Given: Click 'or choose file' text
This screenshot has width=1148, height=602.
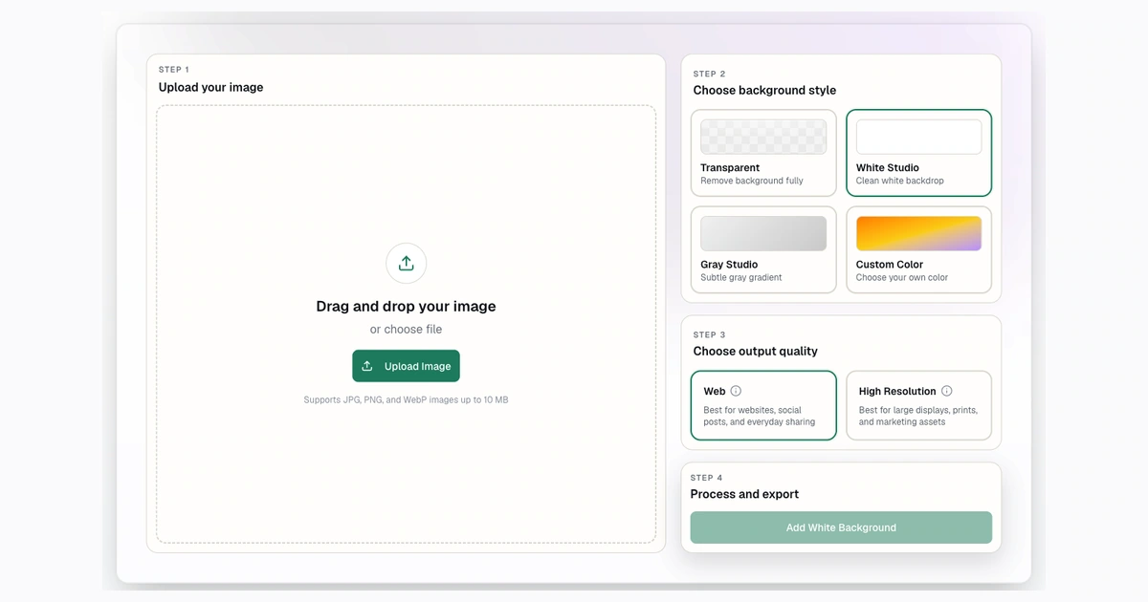Looking at the screenshot, I should coord(406,330).
